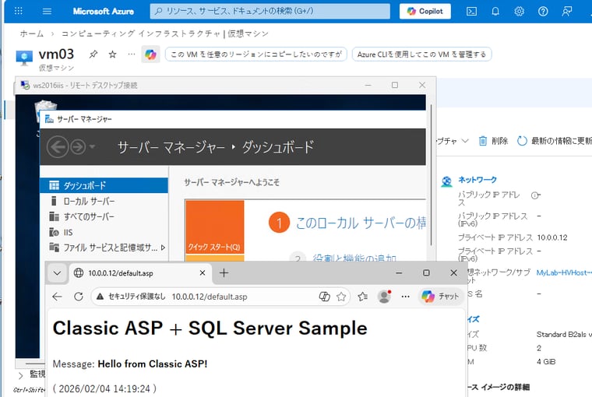Screen dimensions: 592x397
Task: Open the チャット Copilot button in browser
Action: click(440, 297)
